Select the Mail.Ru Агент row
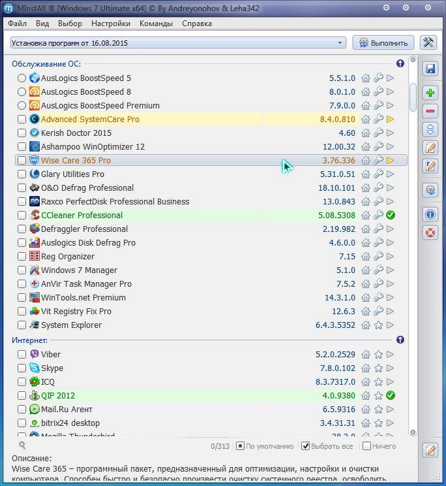Viewport: 446px width, 486px height. pyautogui.click(x=211, y=410)
